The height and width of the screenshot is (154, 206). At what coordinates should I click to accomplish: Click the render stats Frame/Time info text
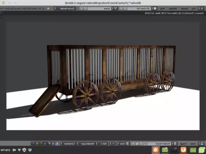point(174,13)
